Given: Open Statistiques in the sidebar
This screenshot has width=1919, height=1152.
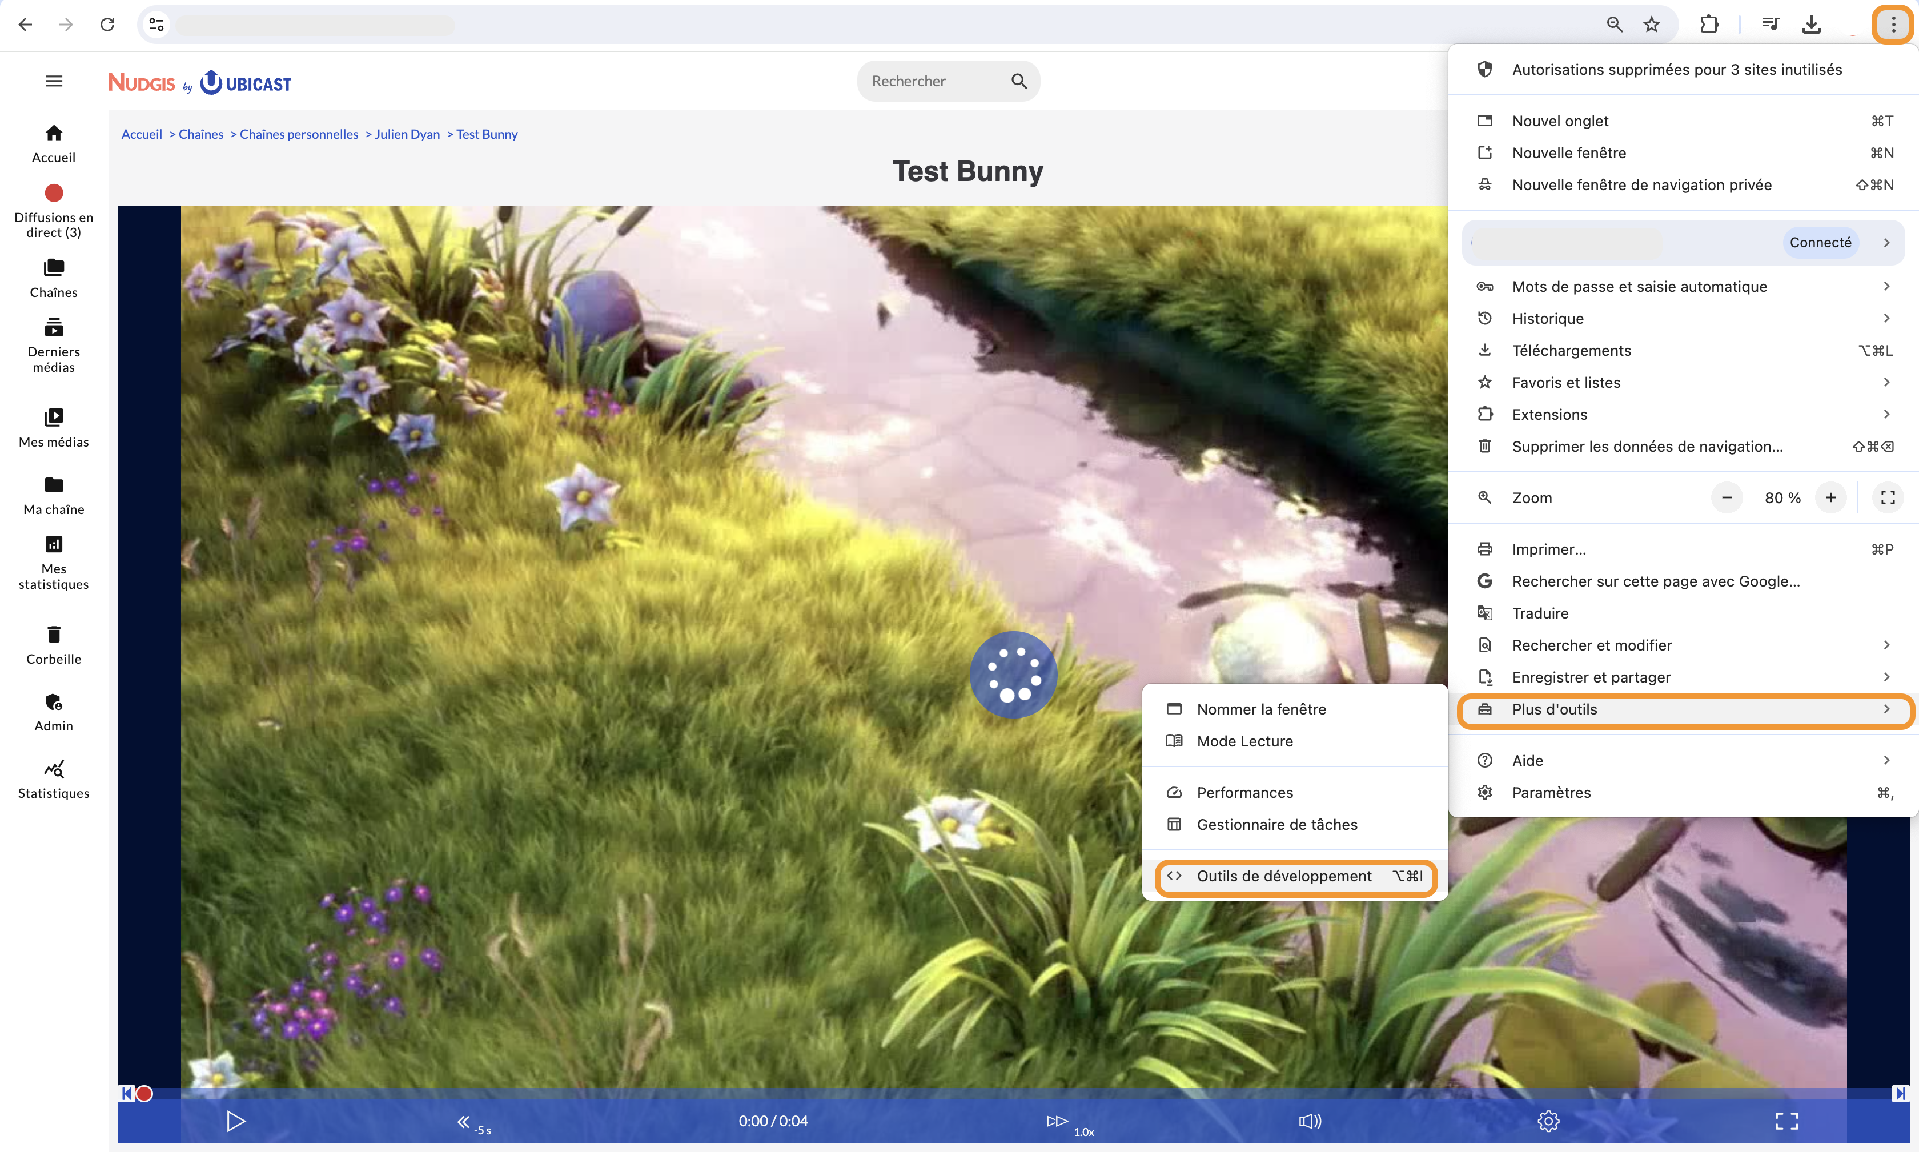Looking at the screenshot, I should coord(54,780).
